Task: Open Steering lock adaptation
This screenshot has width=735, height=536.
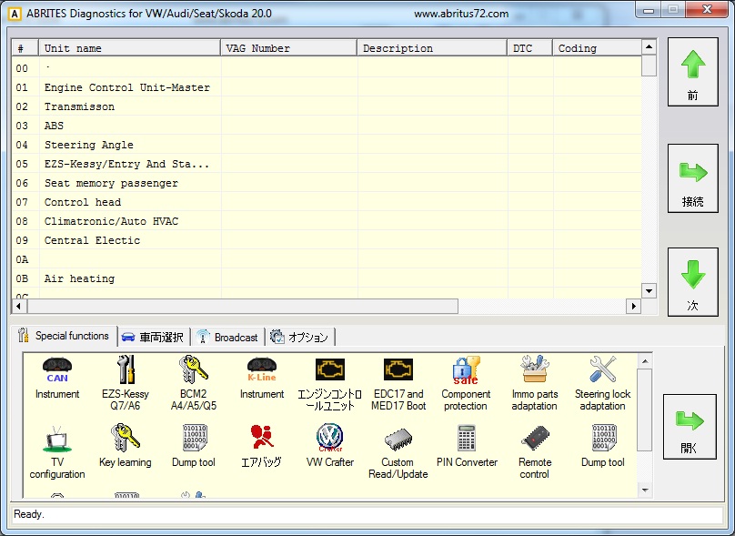Action: tap(603, 383)
